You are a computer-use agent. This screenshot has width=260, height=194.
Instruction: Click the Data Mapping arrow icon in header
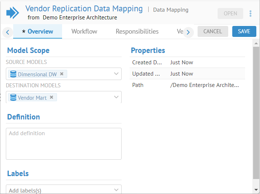13,13
